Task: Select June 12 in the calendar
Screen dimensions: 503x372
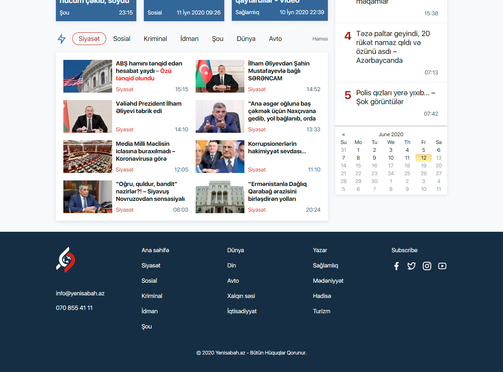Action: [x=424, y=158]
